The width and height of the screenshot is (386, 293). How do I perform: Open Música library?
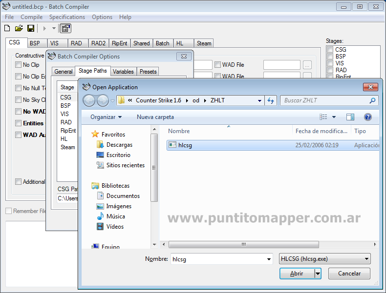[116, 216]
